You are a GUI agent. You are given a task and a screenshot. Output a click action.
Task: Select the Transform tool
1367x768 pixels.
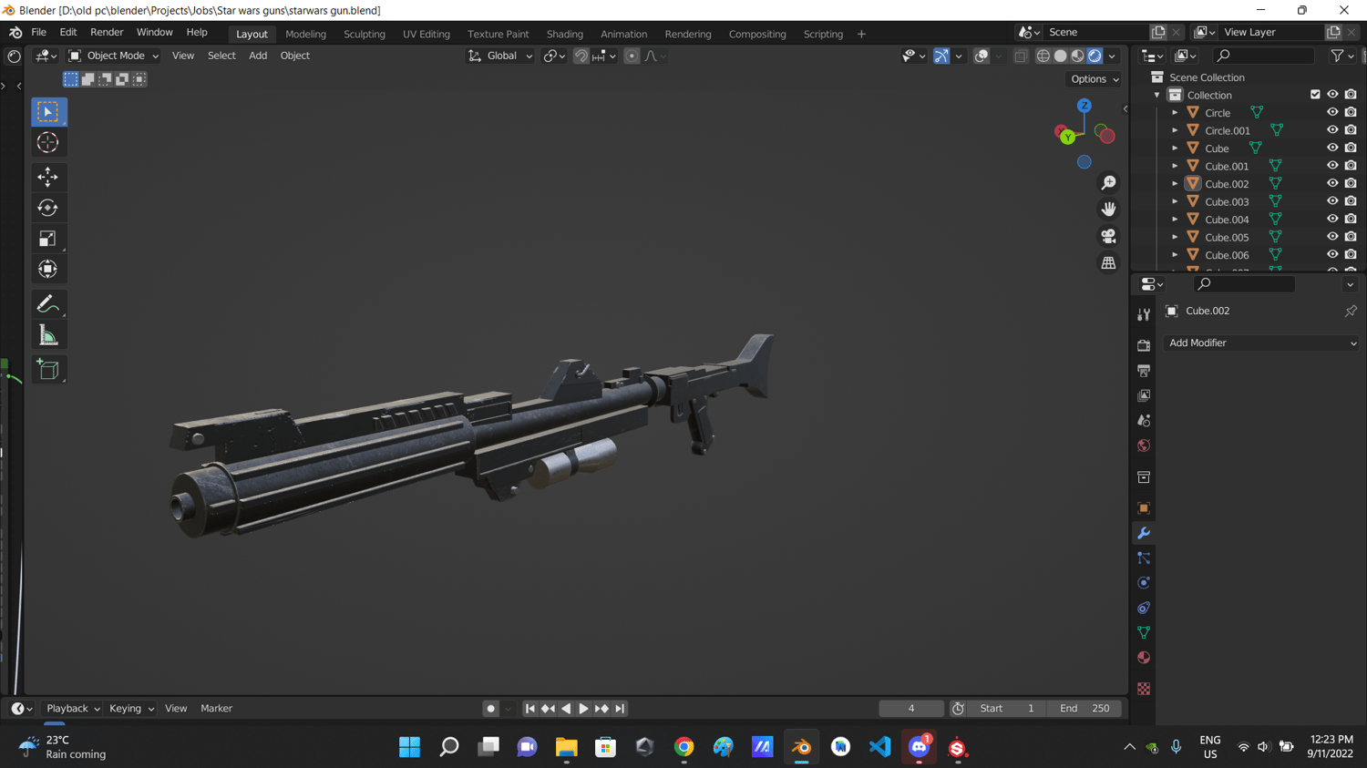pyautogui.click(x=47, y=270)
